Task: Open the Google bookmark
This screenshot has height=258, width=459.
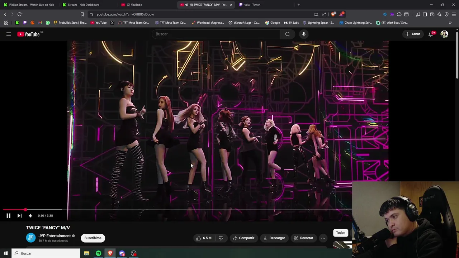Action: (273, 23)
